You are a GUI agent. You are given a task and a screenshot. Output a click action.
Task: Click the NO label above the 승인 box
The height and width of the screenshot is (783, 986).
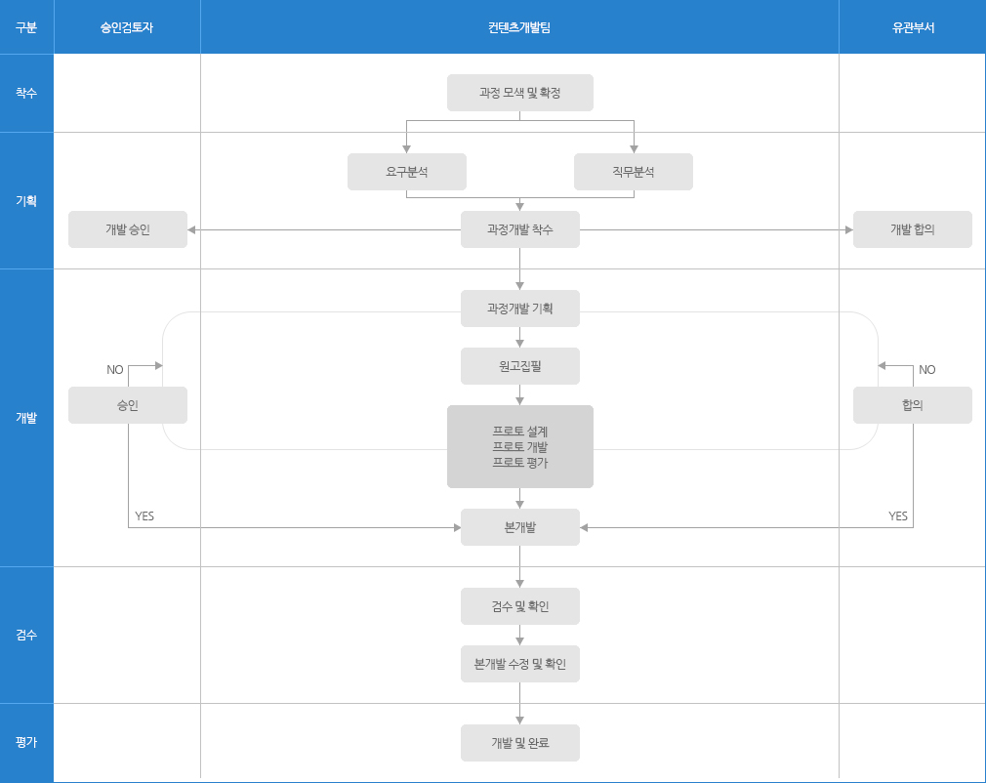(x=115, y=370)
